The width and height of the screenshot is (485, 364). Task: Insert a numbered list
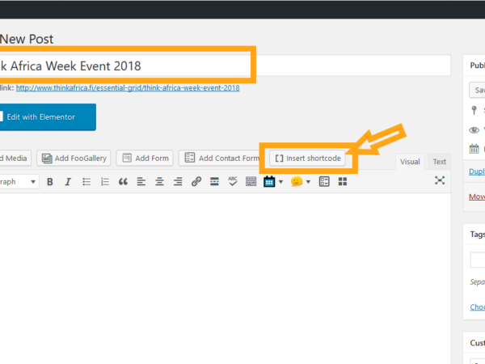click(x=105, y=182)
